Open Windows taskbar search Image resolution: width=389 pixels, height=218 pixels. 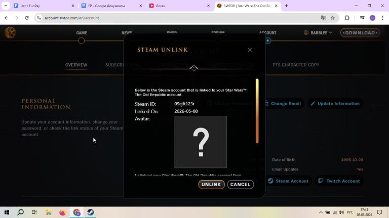click(x=21, y=212)
